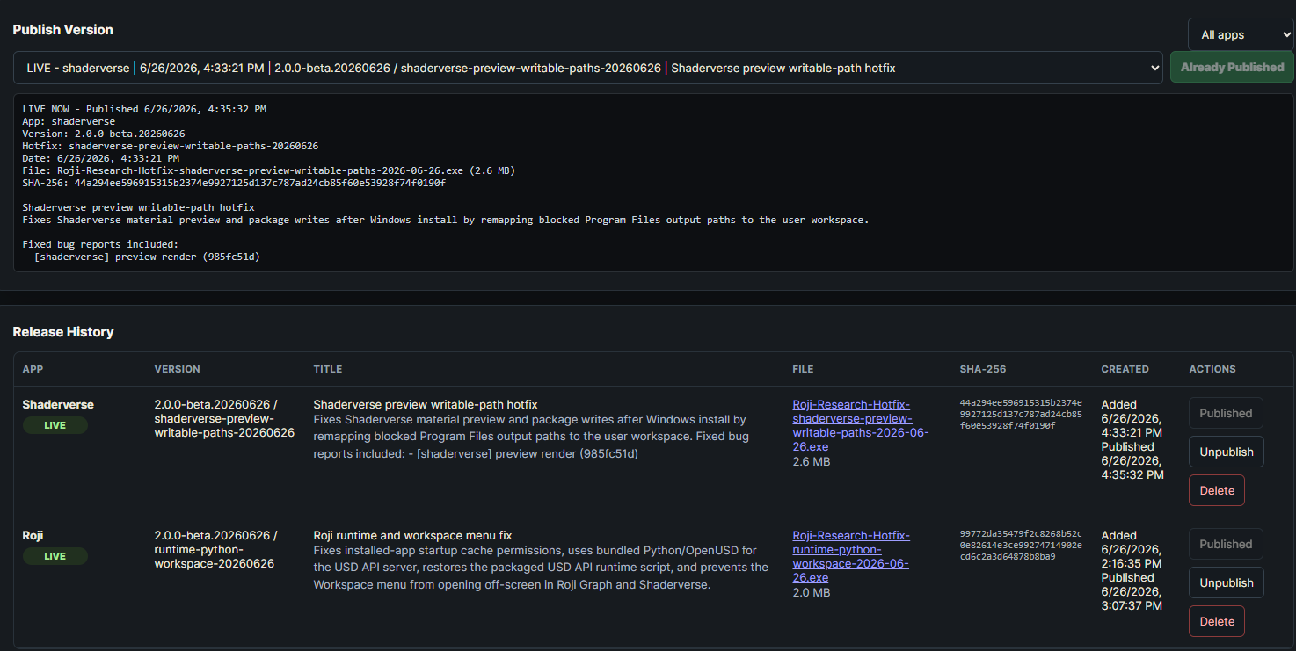Screen dimensions: 1296x651
Task: Click the 'Fixed bug reports included:' details line
Action: click(x=101, y=244)
